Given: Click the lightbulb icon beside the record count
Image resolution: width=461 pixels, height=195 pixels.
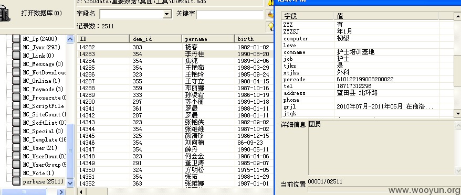Looking at the screenshot, I should tap(270, 26).
